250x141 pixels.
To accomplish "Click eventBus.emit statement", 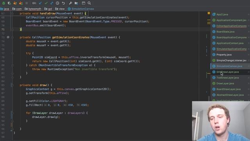I will tap(46, 25).
